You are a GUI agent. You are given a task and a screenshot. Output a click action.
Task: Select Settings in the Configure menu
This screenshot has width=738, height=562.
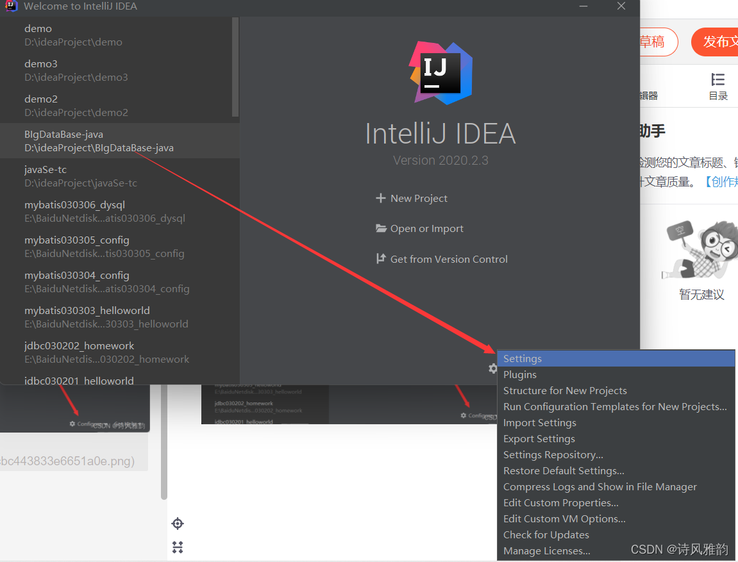tap(616, 358)
